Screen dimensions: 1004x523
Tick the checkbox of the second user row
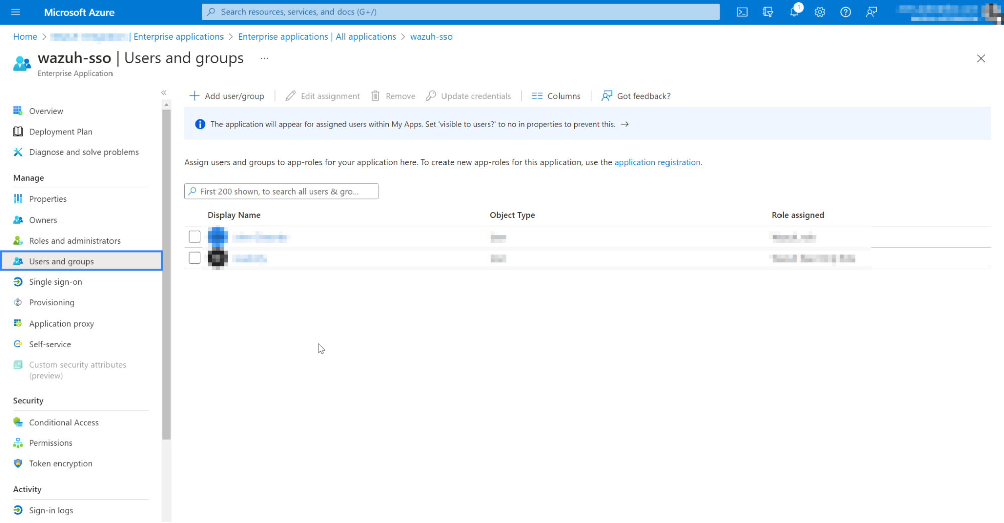(x=194, y=258)
